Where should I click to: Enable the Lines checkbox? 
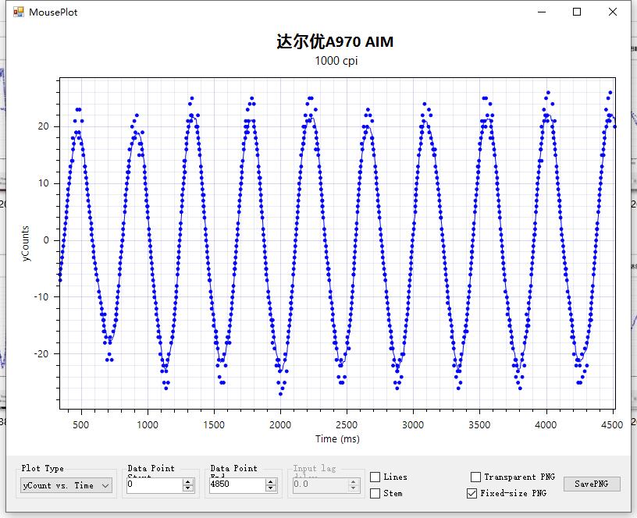tap(375, 477)
